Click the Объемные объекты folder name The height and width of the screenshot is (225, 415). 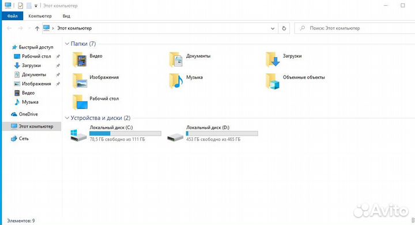[304, 77]
